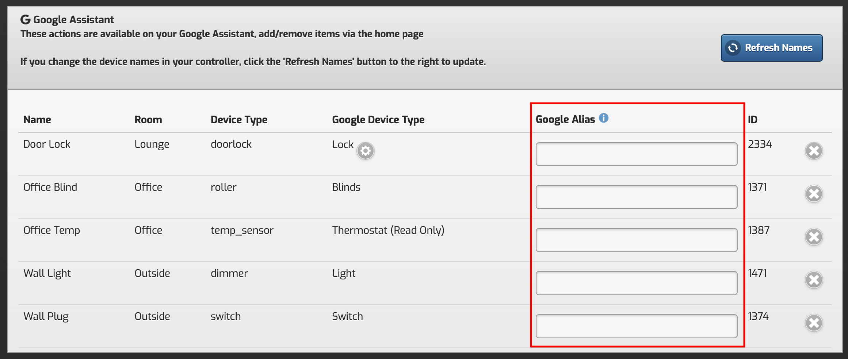
Task: Click Thermostat (Read Only) device type
Action: [x=388, y=231]
